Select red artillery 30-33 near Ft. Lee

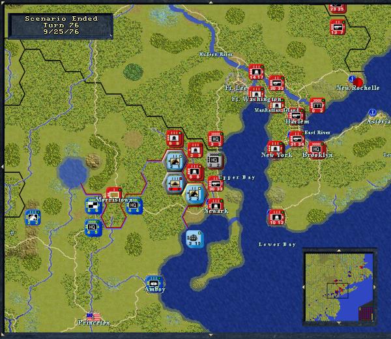pyautogui.click(x=276, y=83)
